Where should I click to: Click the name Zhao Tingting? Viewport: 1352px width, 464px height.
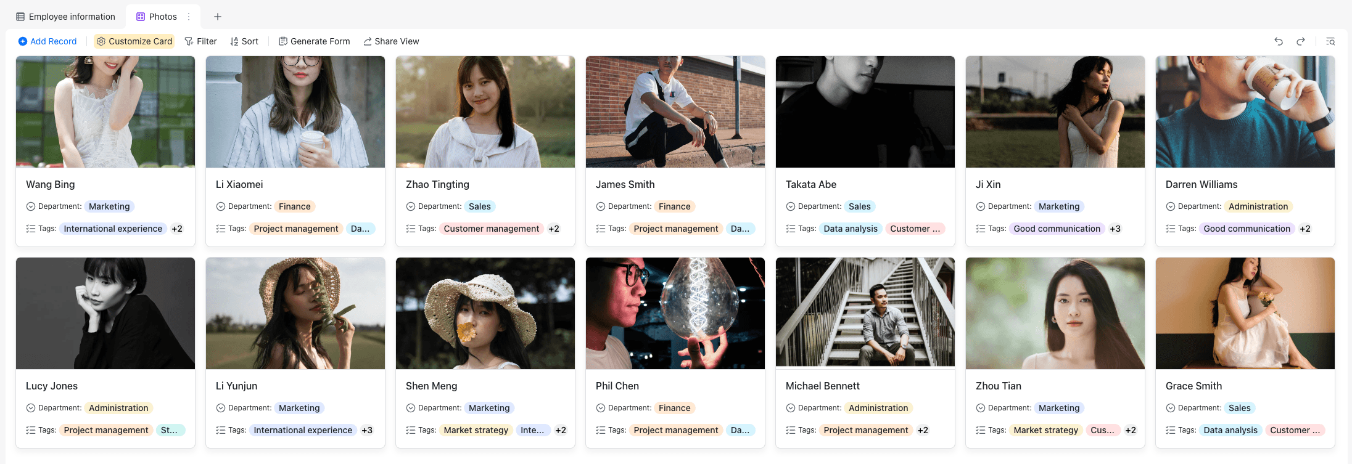click(x=437, y=184)
